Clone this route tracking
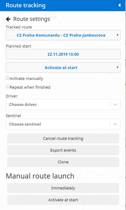This screenshot has width=126, height=210. click(63, 162)
